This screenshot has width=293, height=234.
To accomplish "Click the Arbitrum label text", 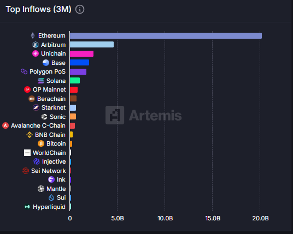I will pos(53,45).
